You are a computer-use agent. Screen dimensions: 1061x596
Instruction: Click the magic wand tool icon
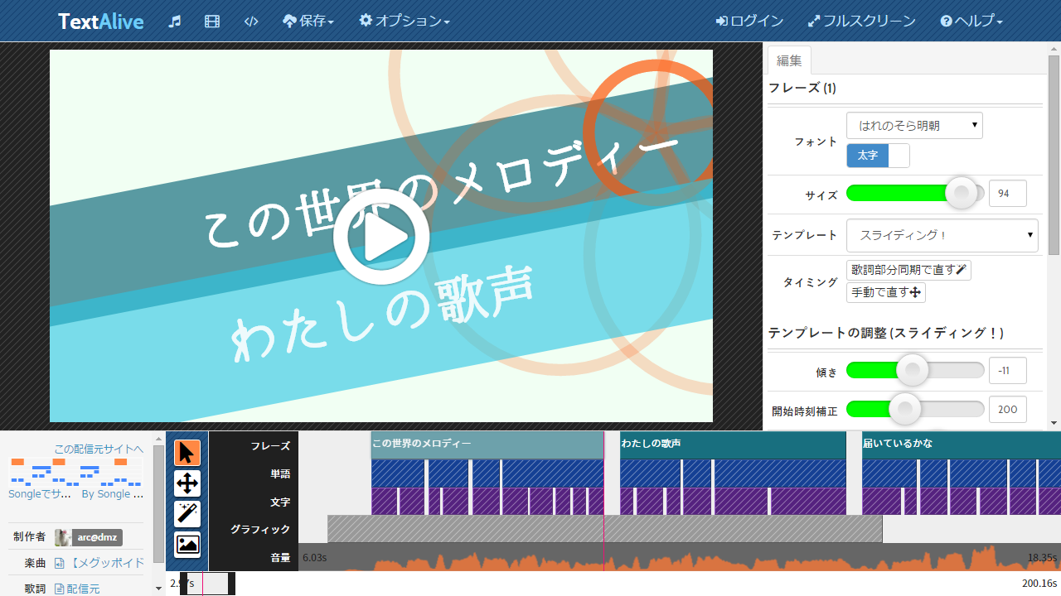[187, 514]
